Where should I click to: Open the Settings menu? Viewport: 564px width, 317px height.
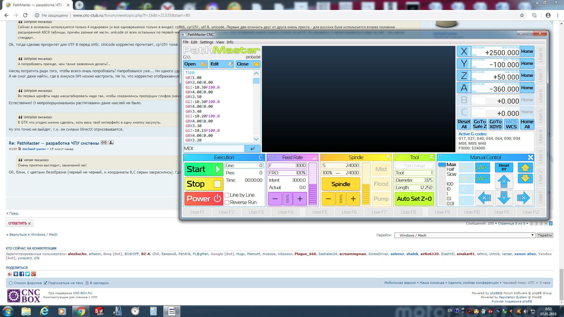[x=207, y=42]
